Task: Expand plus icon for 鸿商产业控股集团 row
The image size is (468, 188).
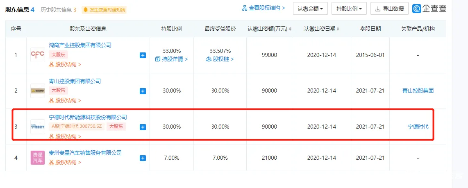Action: [143, 55]
